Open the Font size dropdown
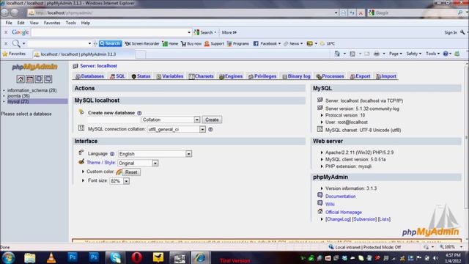Viewport: 469px width, 264px height. coord(119,181)
